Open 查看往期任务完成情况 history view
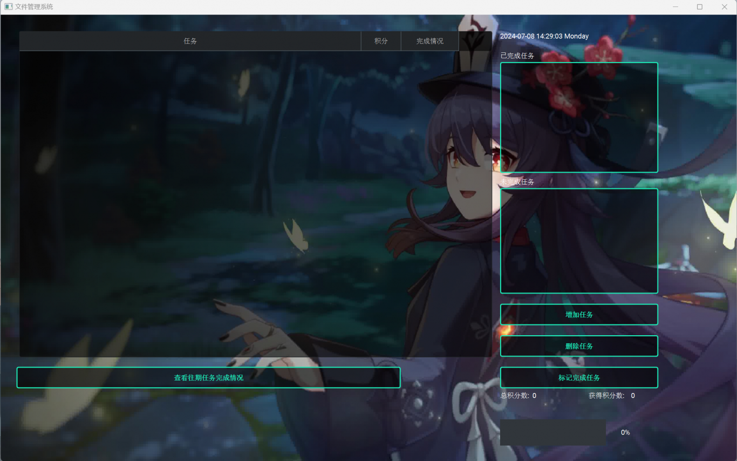 [208, 378]
